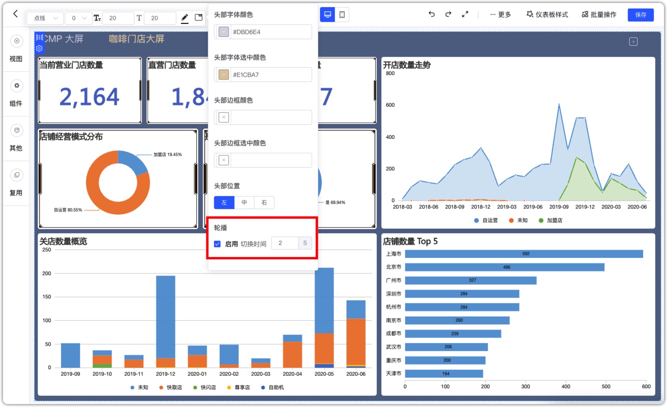667x407 pixels.
Task: Click the redo arrow icon
Action: (448, 14)
